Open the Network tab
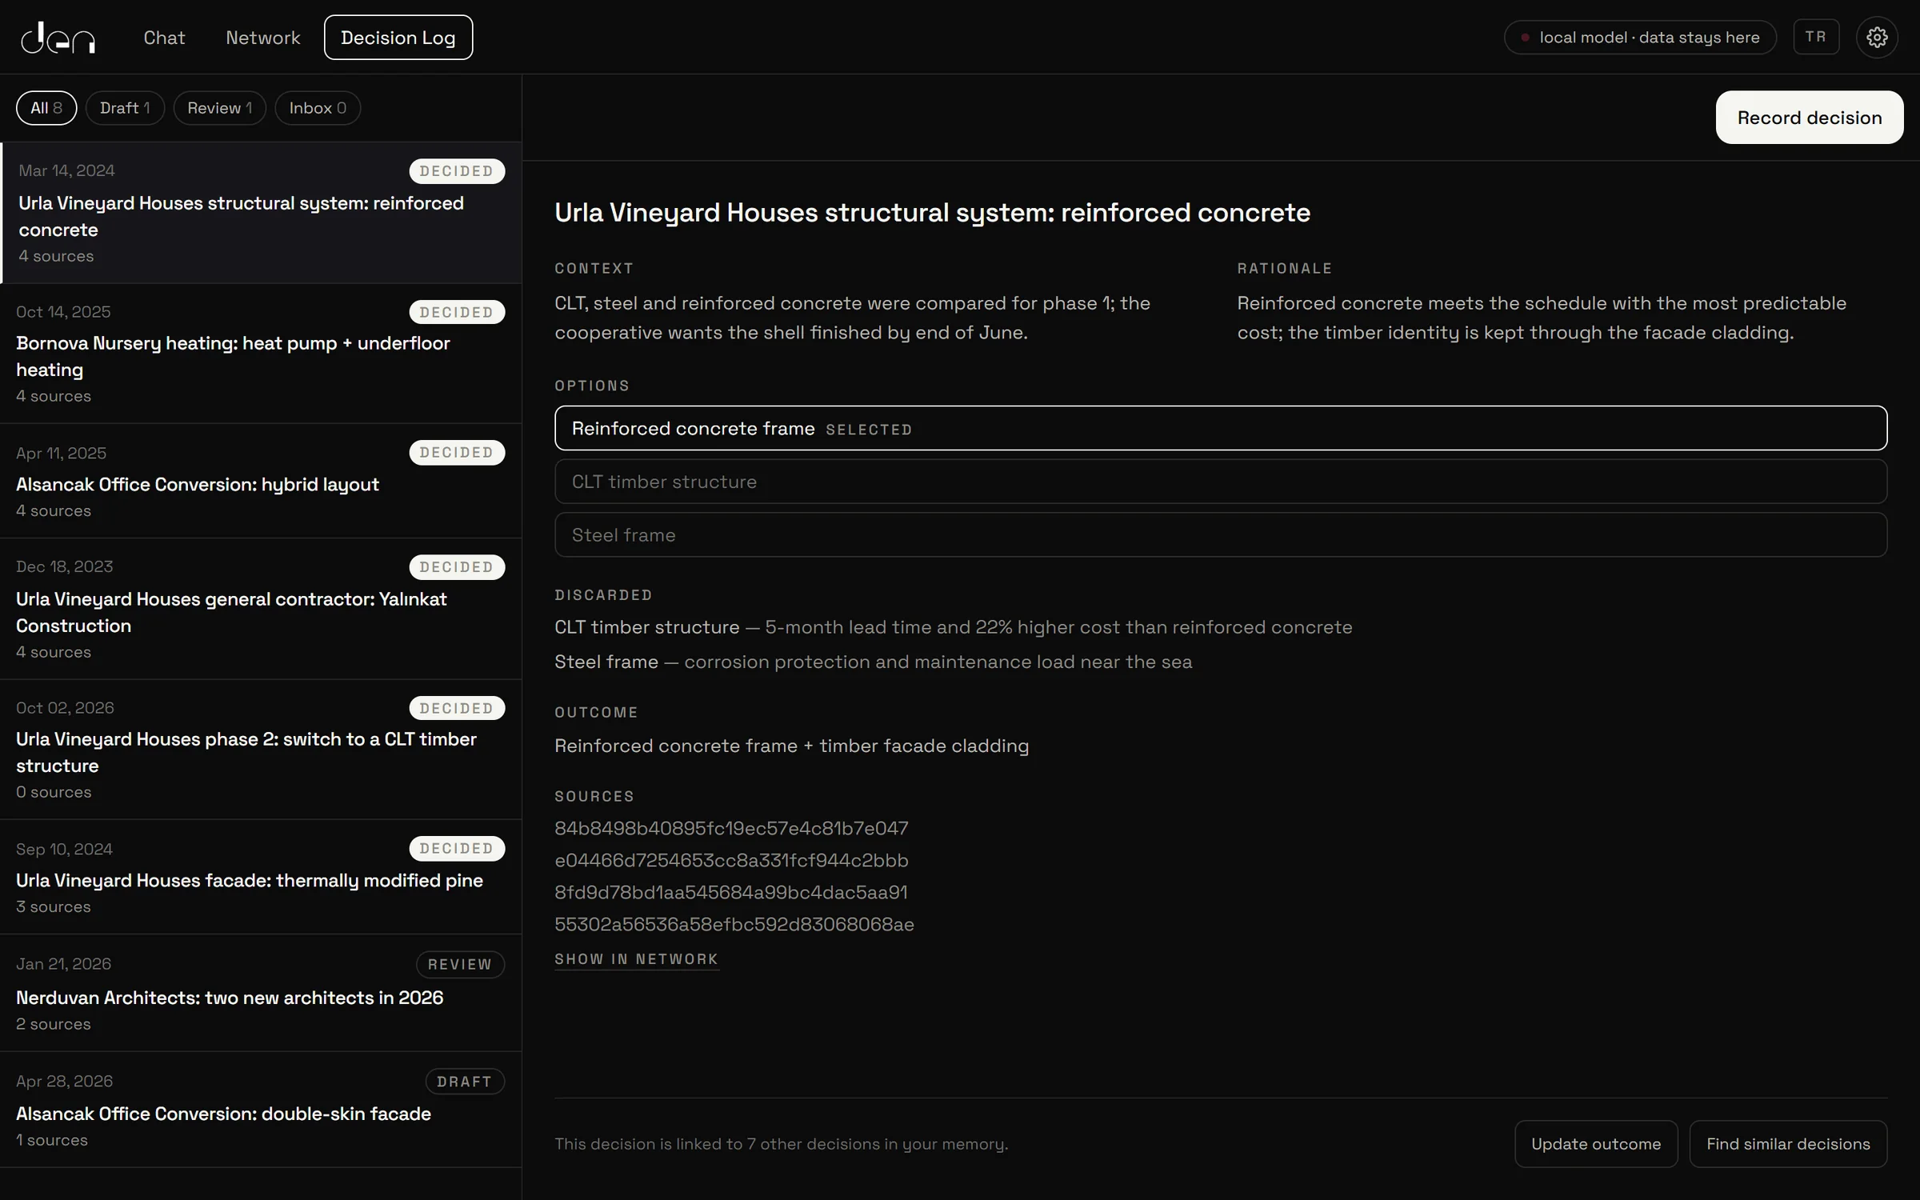Viewport: 1920px width, 1200px height. tap(262, 38)
